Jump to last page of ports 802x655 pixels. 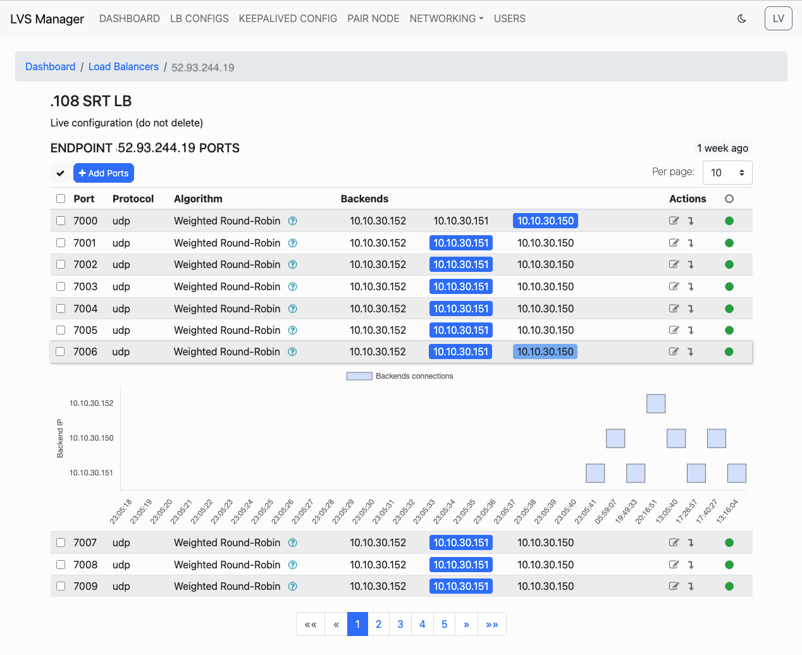(492, 624)
